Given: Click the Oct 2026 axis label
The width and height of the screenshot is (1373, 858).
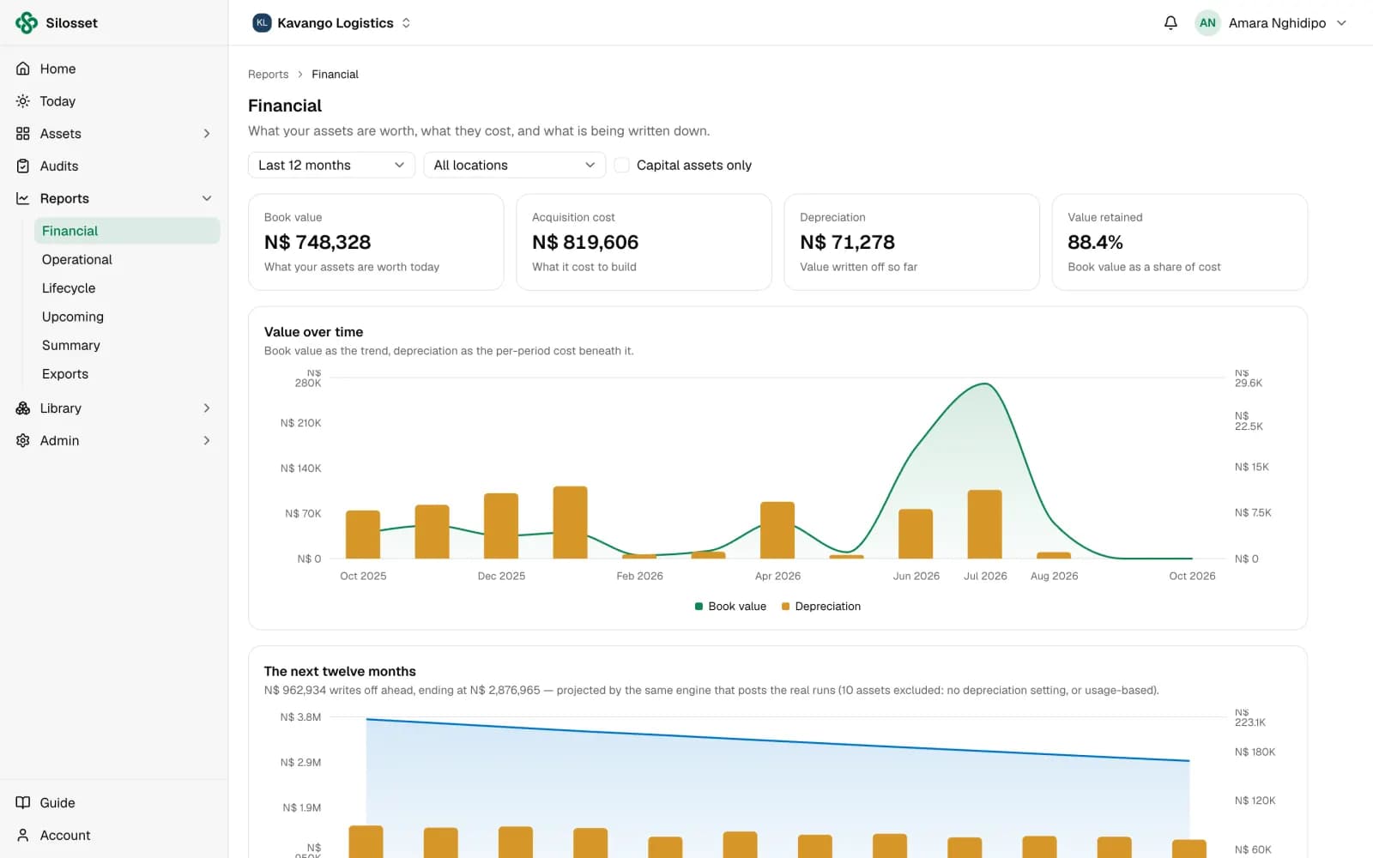Looking at the screenshot, I should (1192, 577).
